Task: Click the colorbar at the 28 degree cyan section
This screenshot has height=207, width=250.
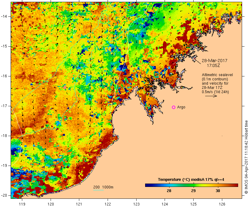Action: pyautogui.click(x=169, y=185)
